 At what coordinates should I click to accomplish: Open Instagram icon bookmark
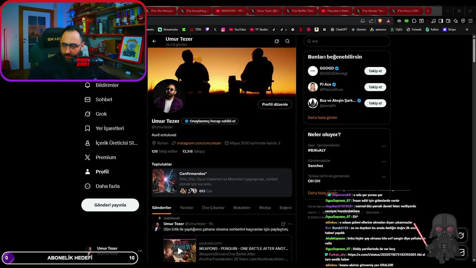tap(223, 29)
